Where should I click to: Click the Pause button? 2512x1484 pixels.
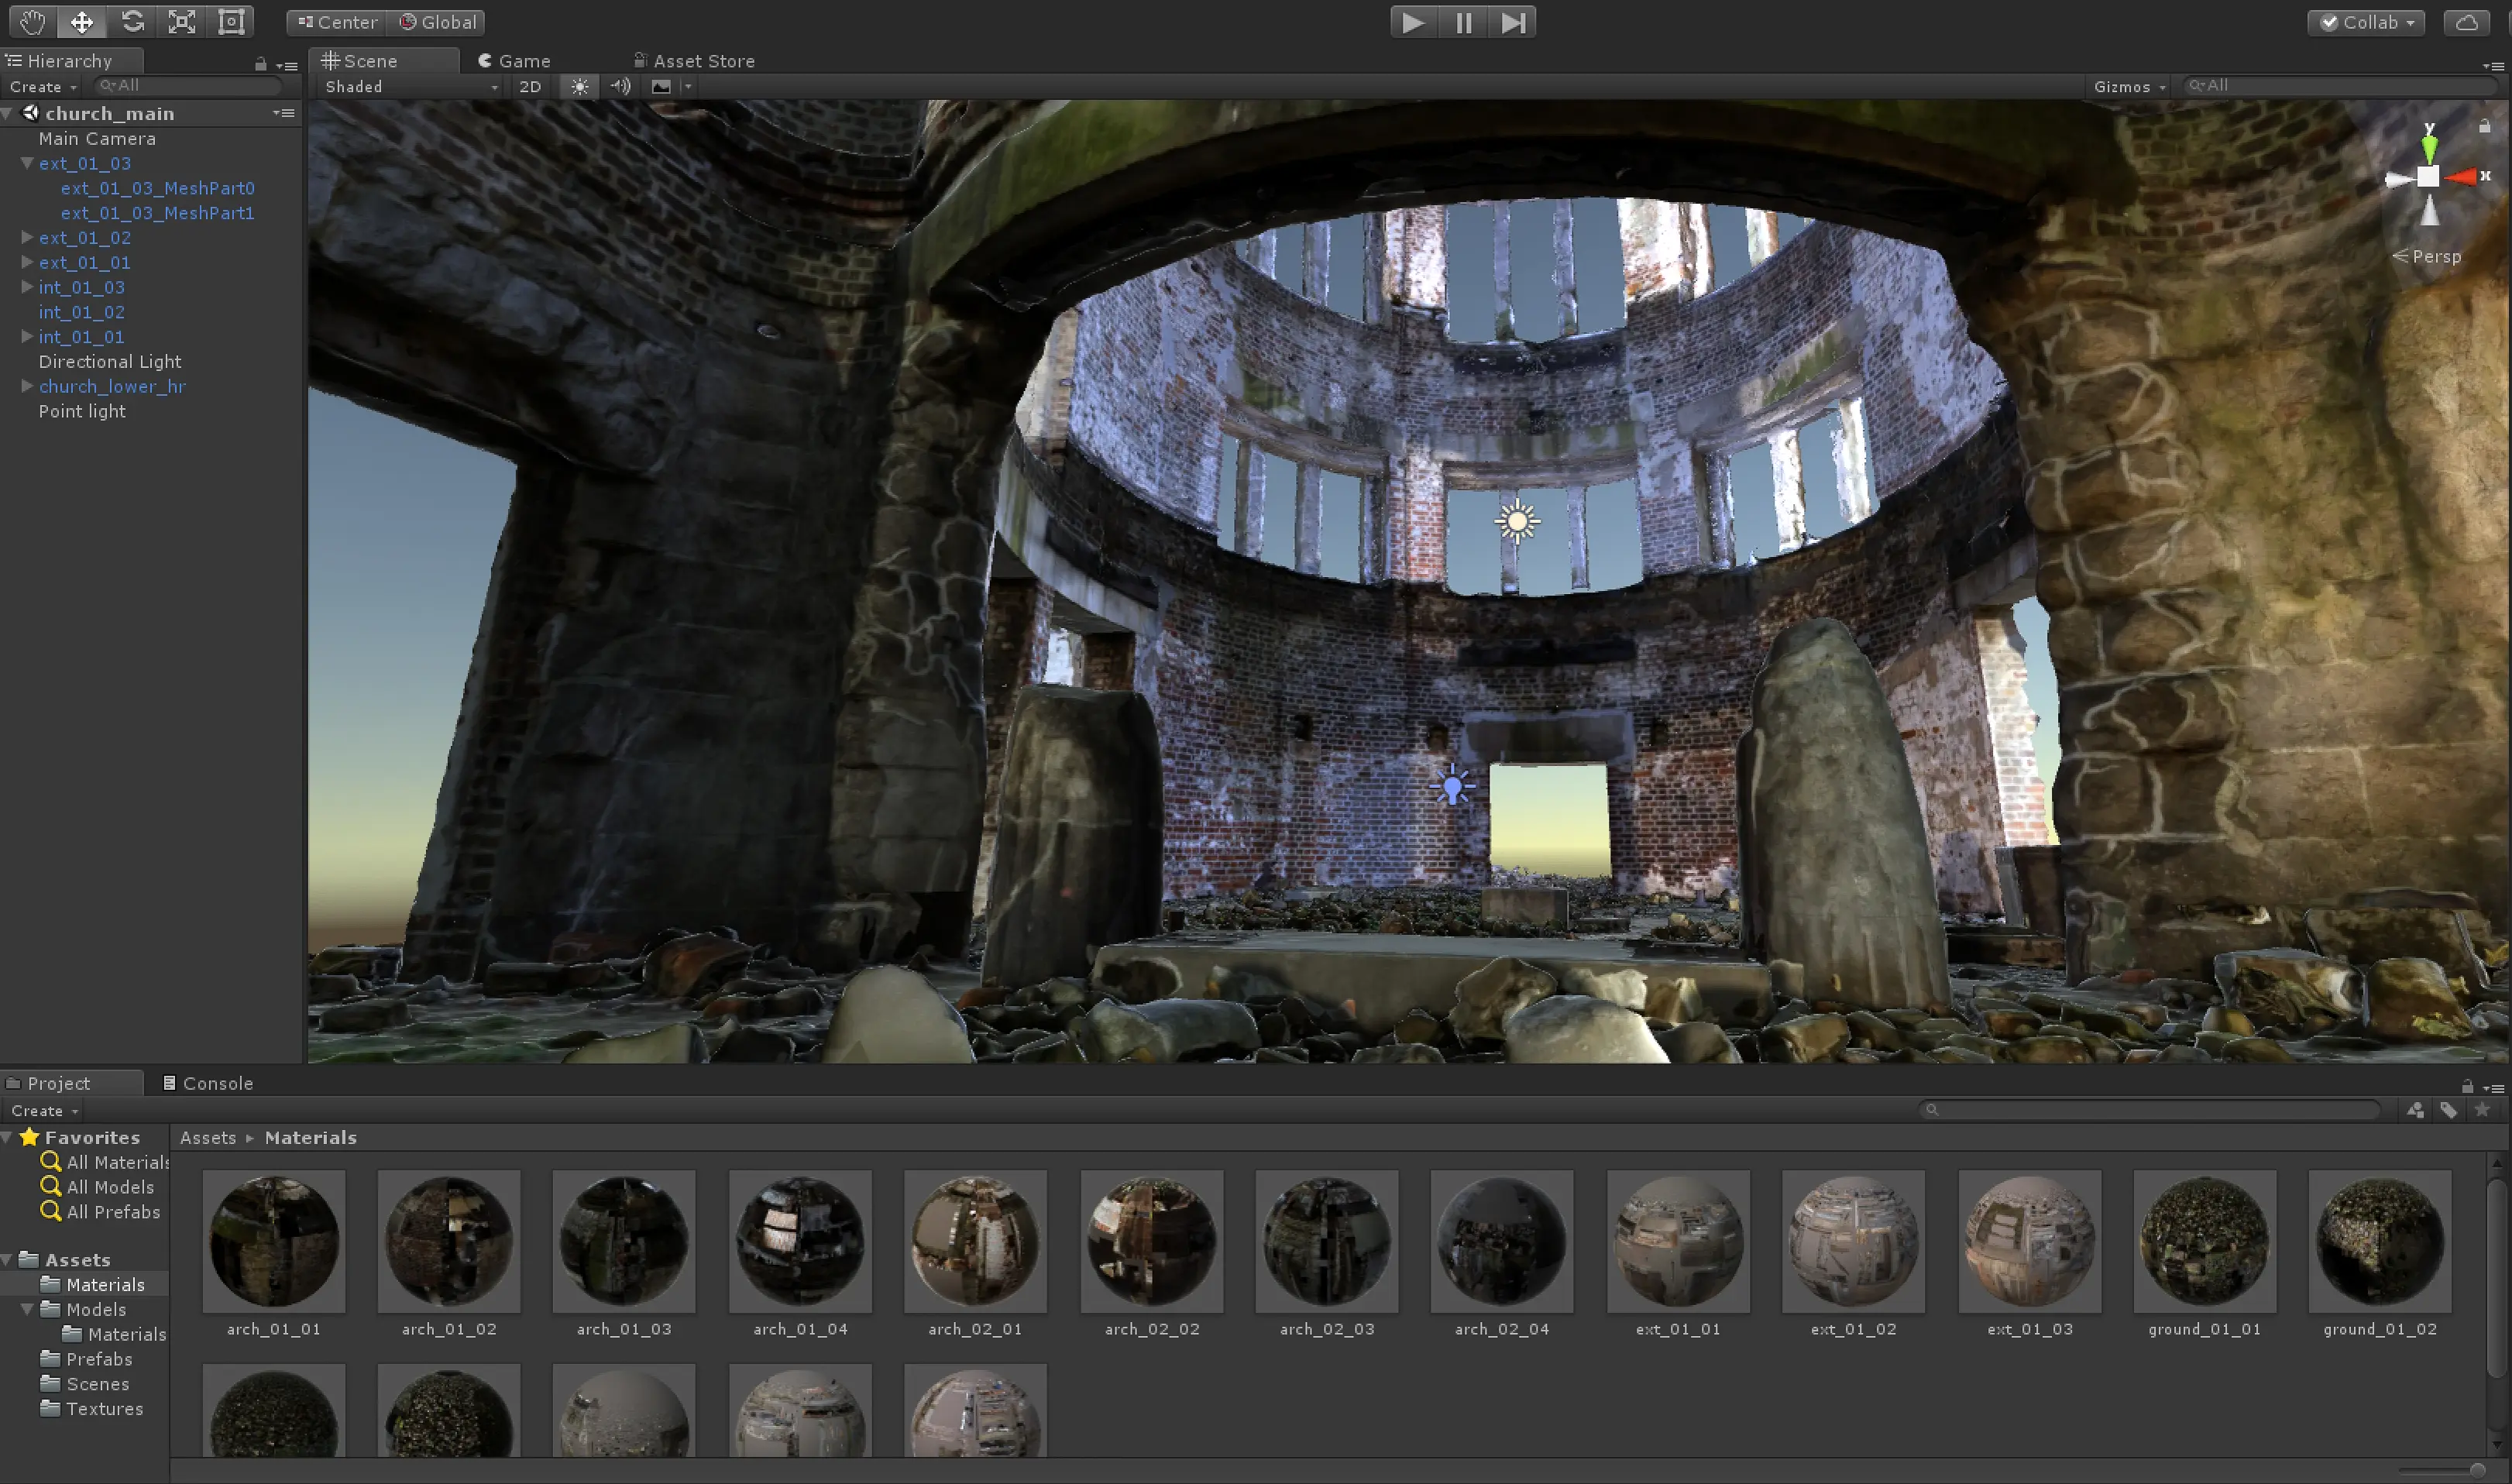(x=1463, y=22)
